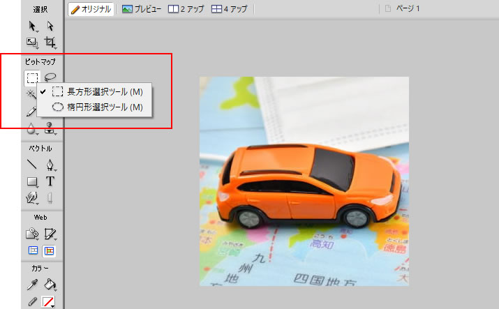Select the Pointer tool in 選択 section
Image resolution: width=499 pixels, height=309 pixels.
[32, 26]
